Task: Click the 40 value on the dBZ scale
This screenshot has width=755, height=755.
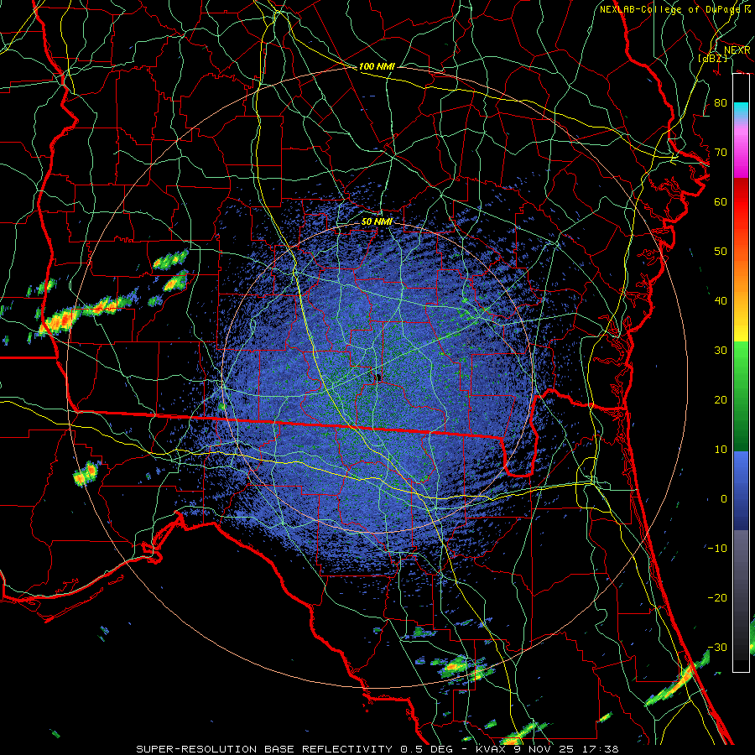Action: pyautogui.click(x=721, y=301)
